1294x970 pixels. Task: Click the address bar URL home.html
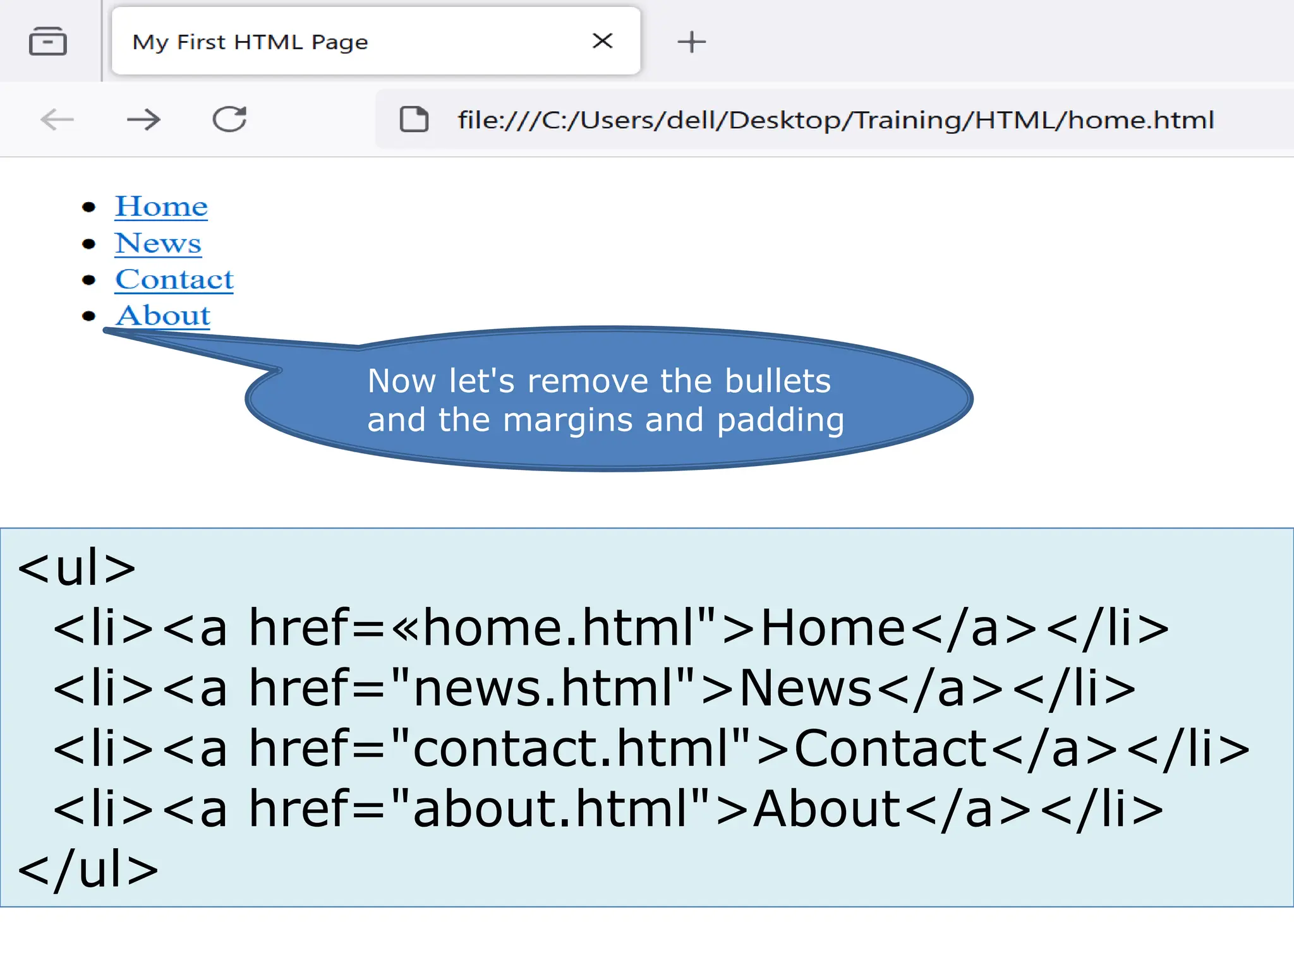click(x=835, y=120)
